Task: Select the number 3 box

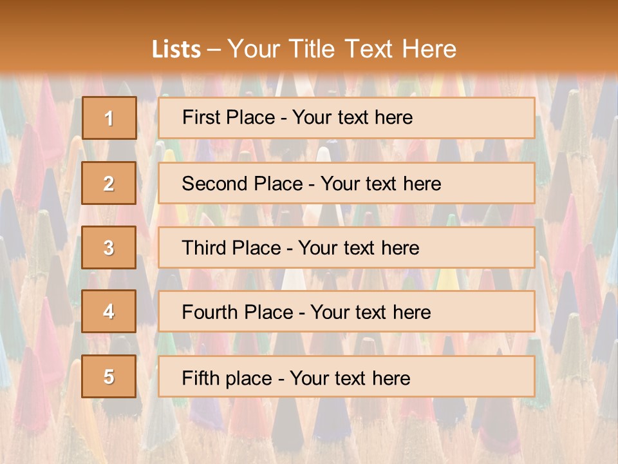Action: [109, 247]
